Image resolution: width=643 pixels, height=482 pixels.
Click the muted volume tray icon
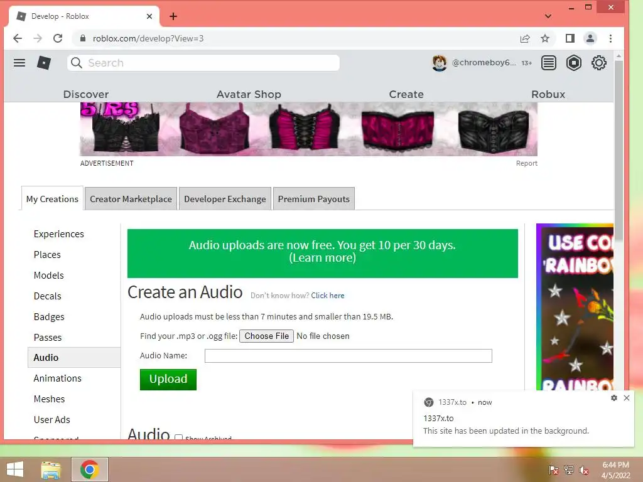584,470
